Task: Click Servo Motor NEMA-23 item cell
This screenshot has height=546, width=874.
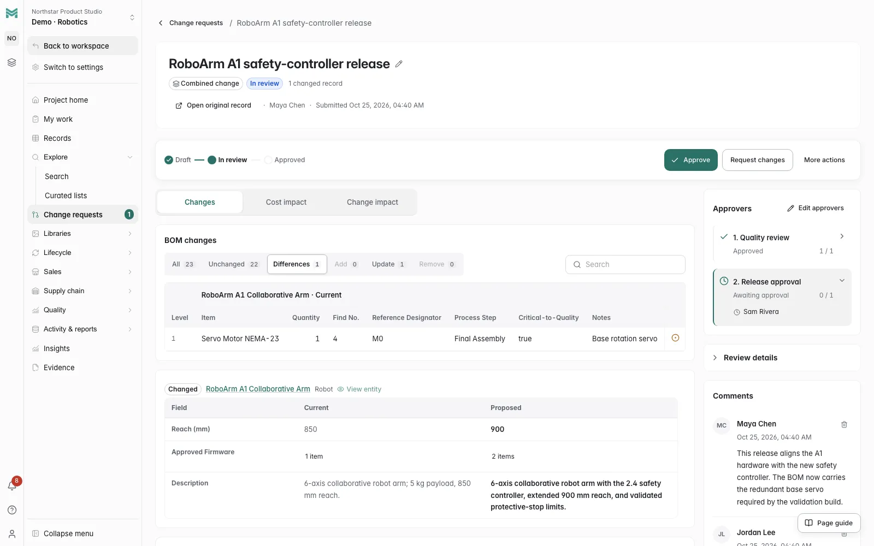Action: coord(240,339)
